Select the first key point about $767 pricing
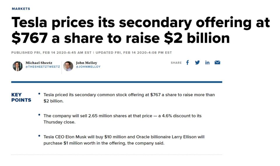The image size is (280, 166). coord(129,98)
